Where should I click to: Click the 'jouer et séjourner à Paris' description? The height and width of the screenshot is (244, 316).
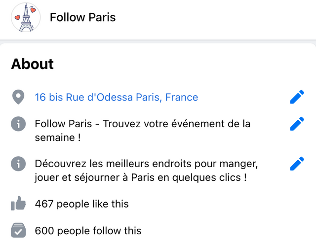(x=141, y=177)
